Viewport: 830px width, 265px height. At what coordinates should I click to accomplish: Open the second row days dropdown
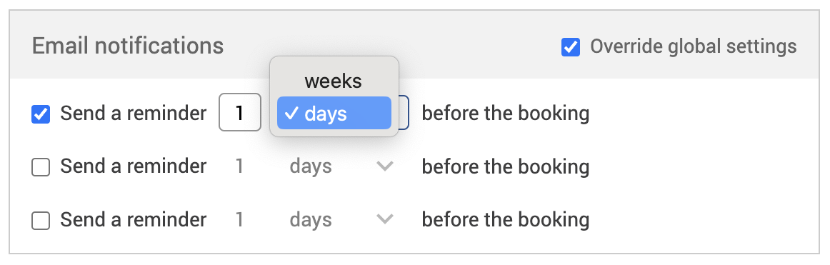(x=342, y=166)
